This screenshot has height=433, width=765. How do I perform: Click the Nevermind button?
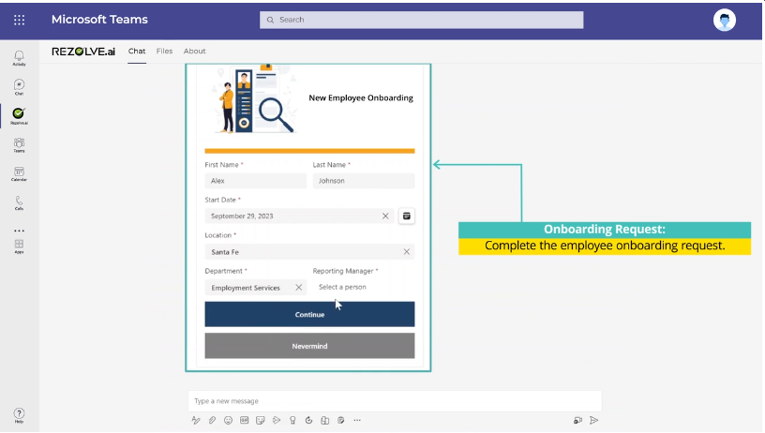pyautogui.click(x=309, y=346)
